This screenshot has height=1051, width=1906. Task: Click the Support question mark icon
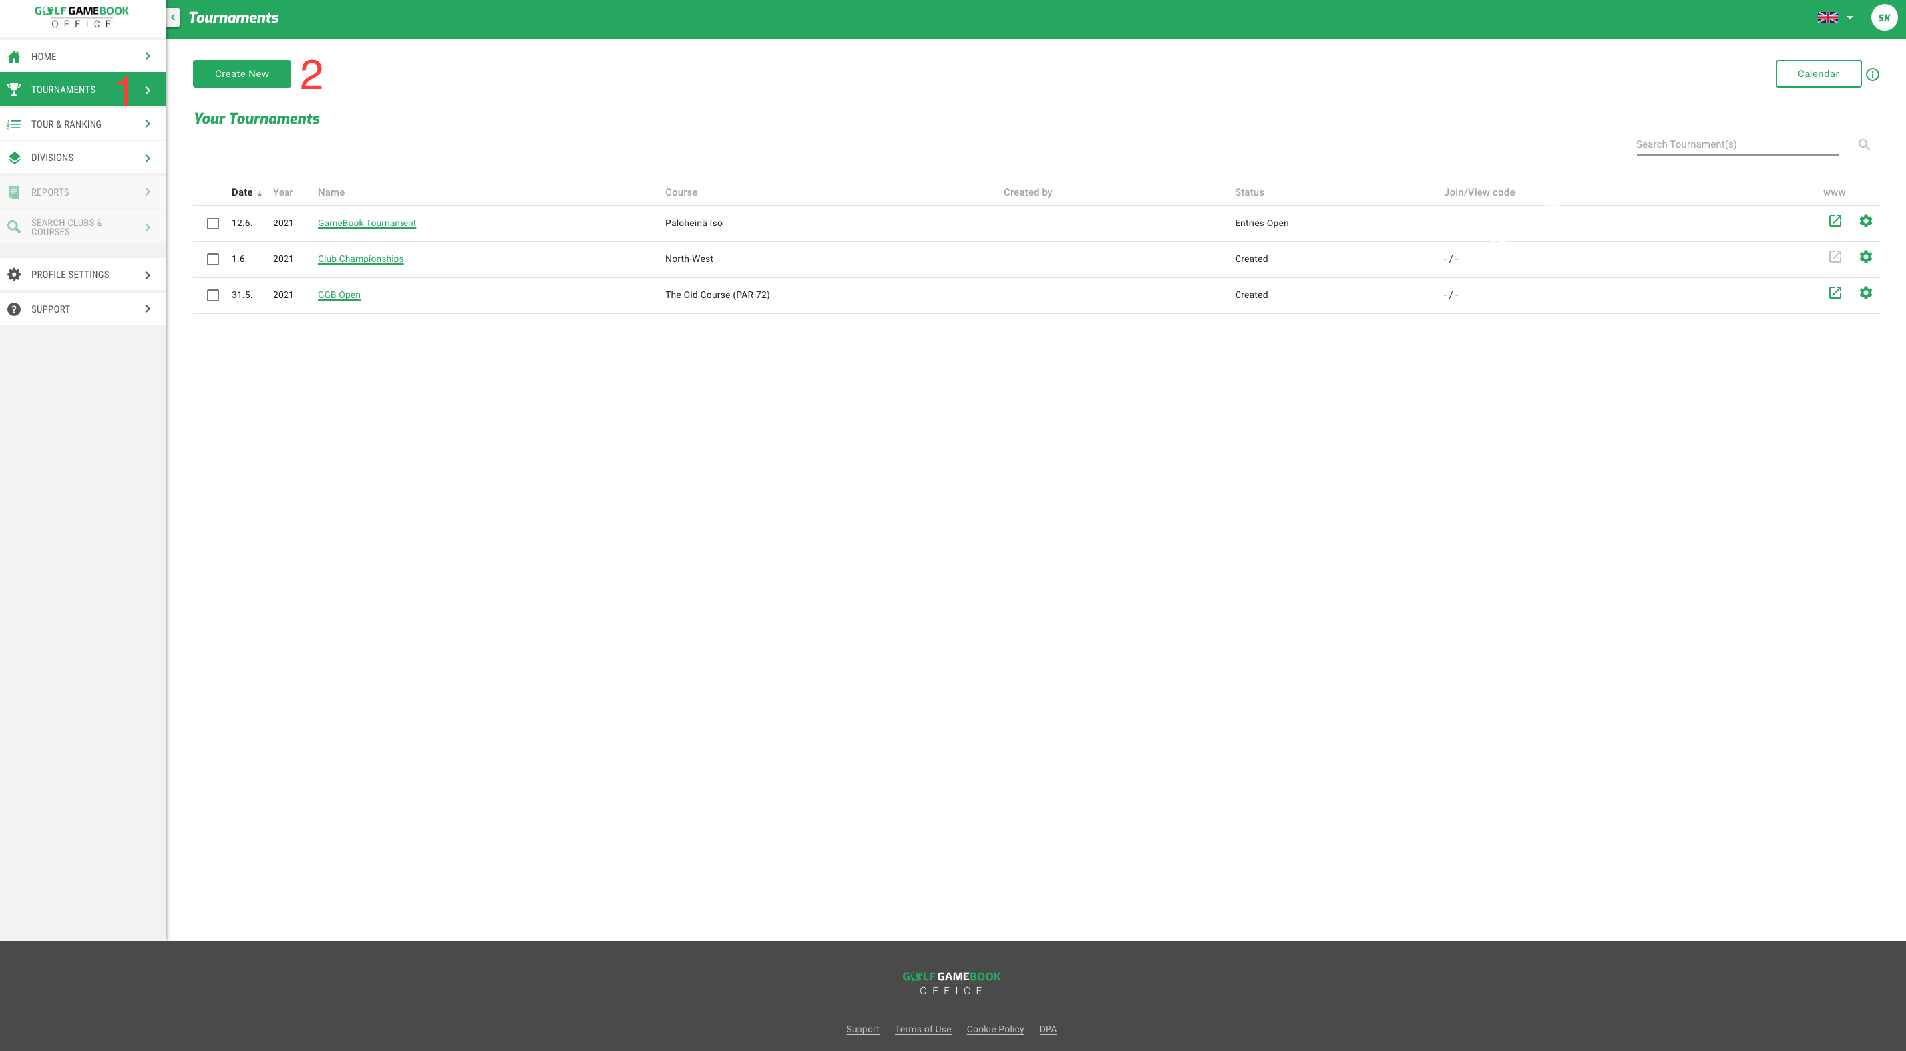pyautogui.click(x=14, y=308)
